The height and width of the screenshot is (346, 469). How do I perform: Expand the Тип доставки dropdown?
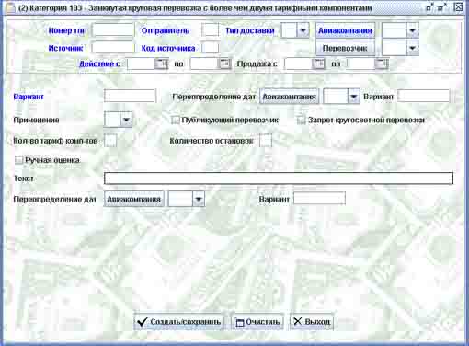coord(303,30)
